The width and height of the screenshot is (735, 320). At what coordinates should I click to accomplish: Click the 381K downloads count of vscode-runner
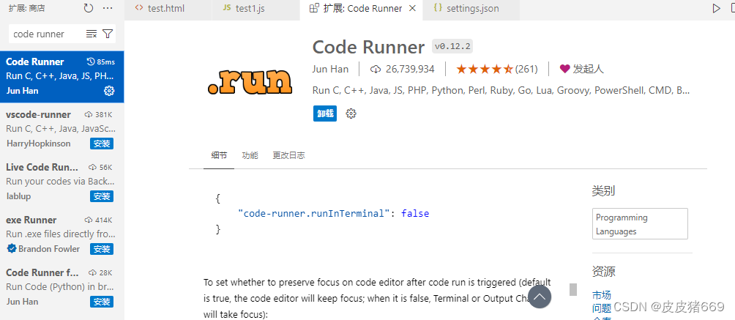(x=99, y=115)
